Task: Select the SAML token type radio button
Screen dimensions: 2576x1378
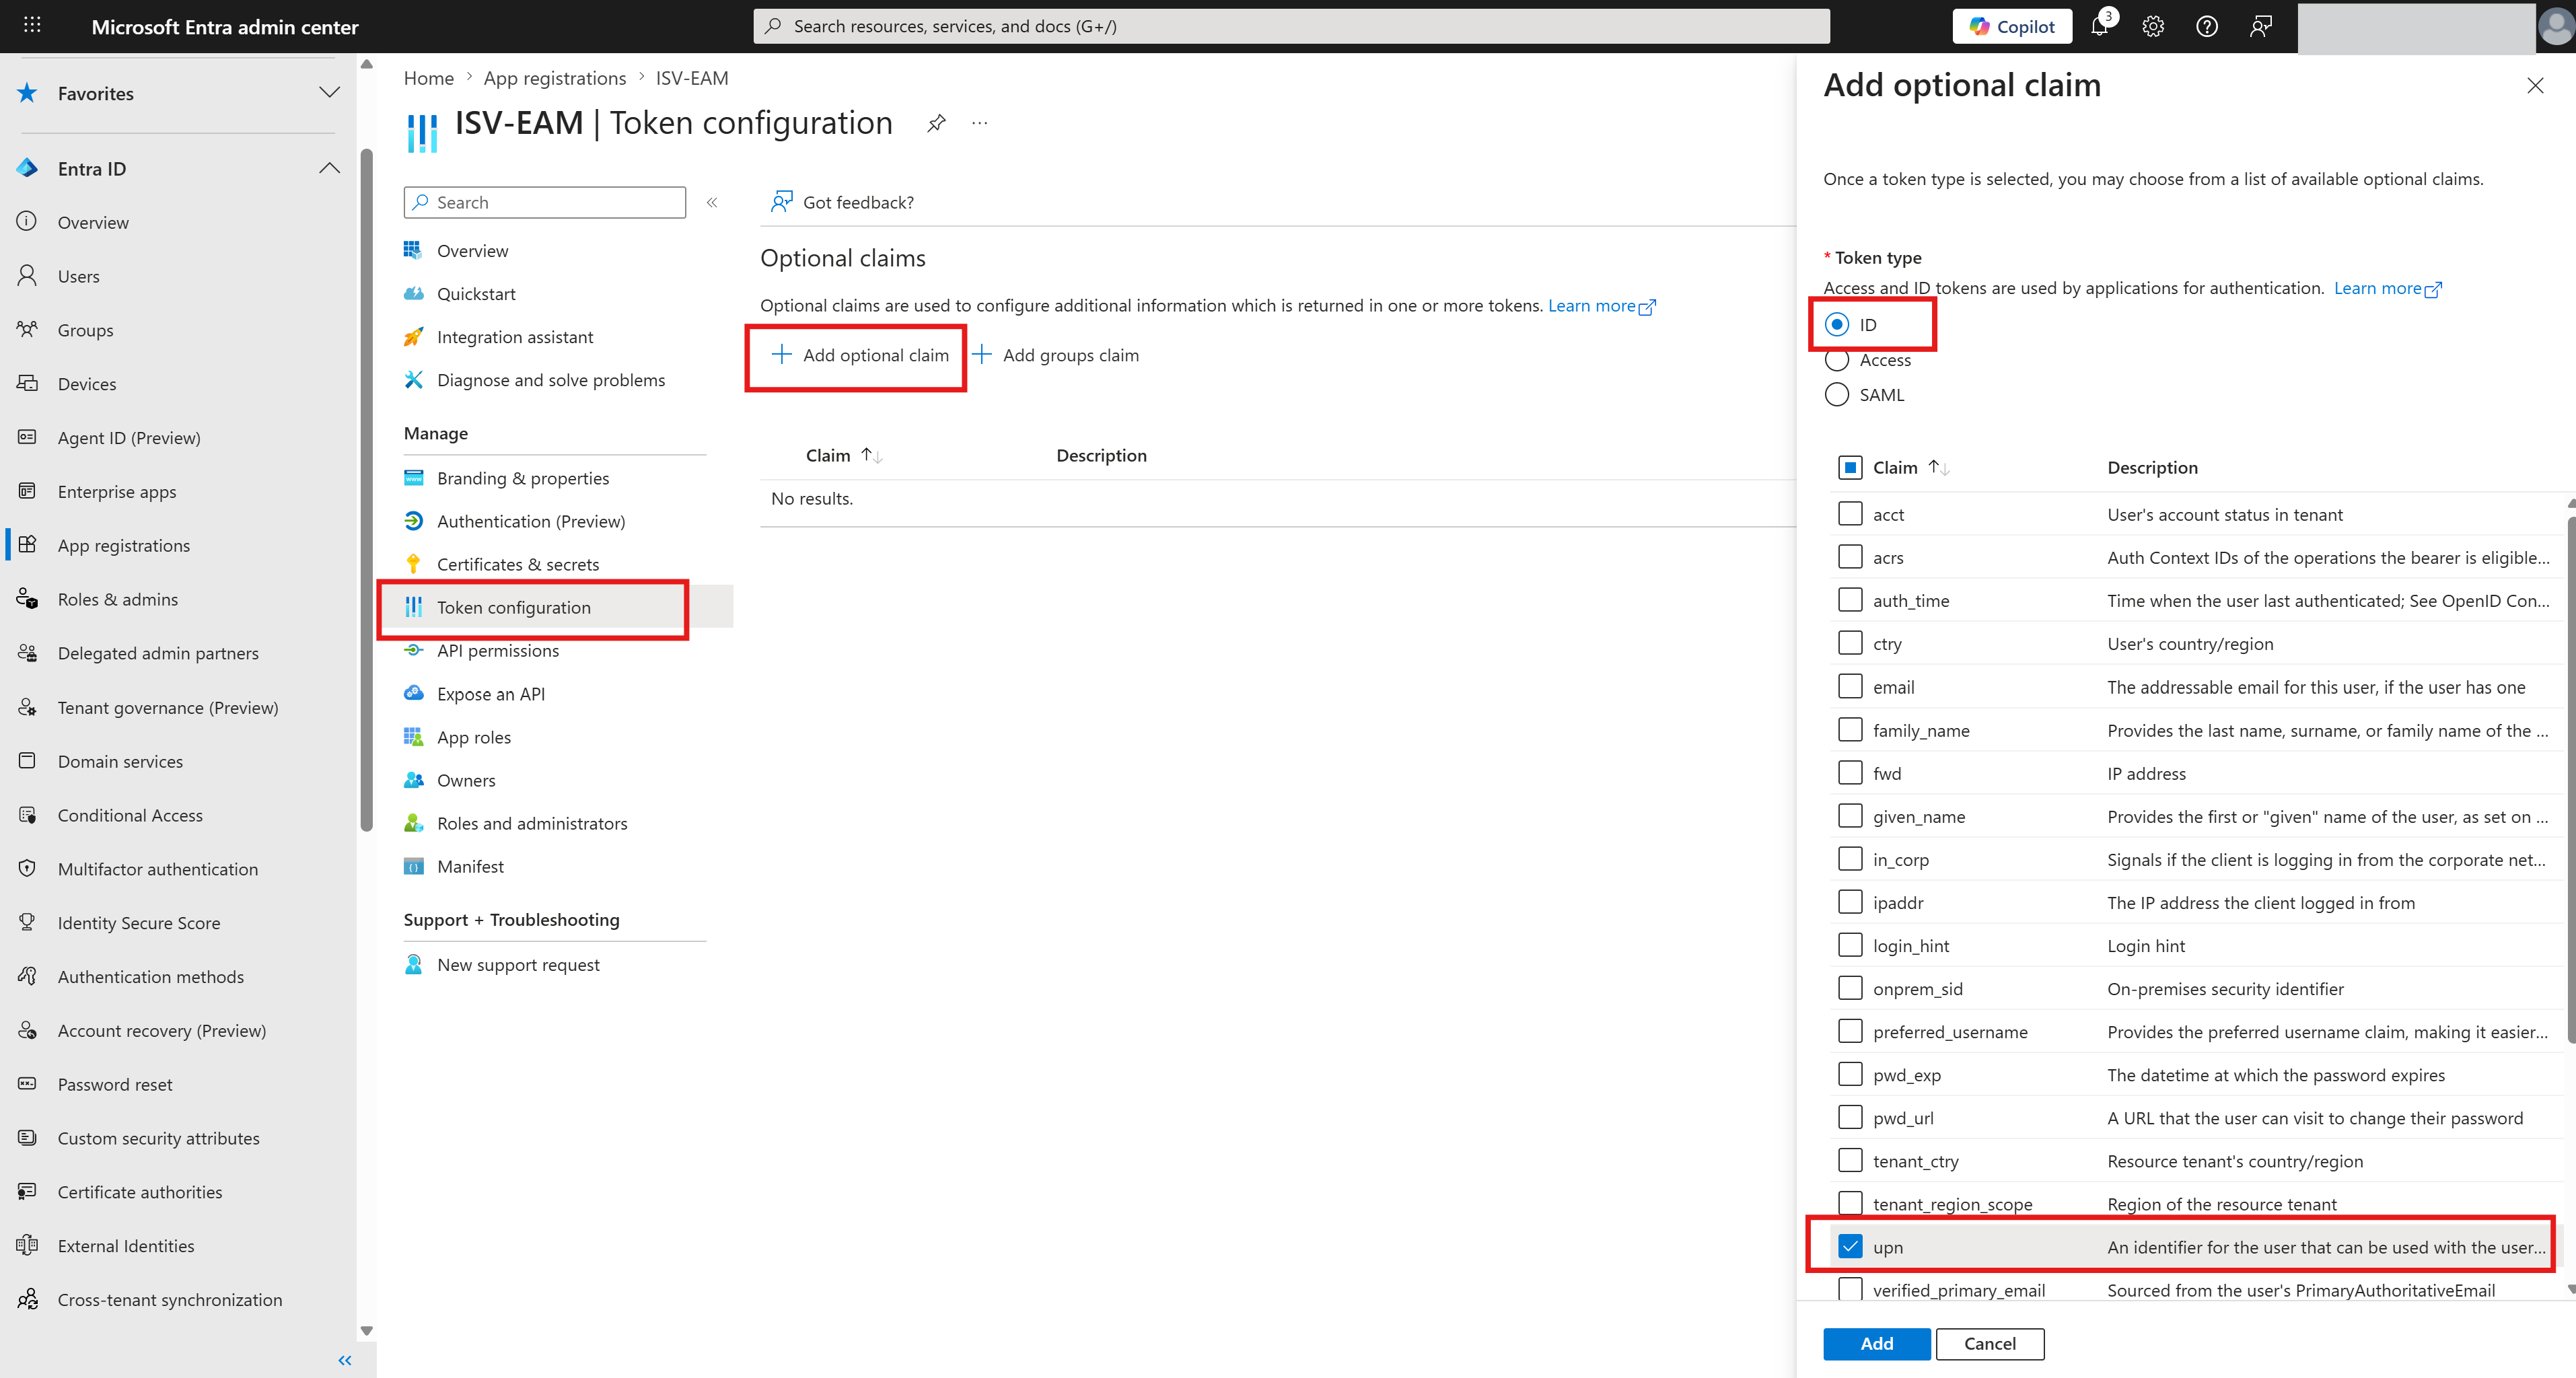Action: coord(1837,395)
